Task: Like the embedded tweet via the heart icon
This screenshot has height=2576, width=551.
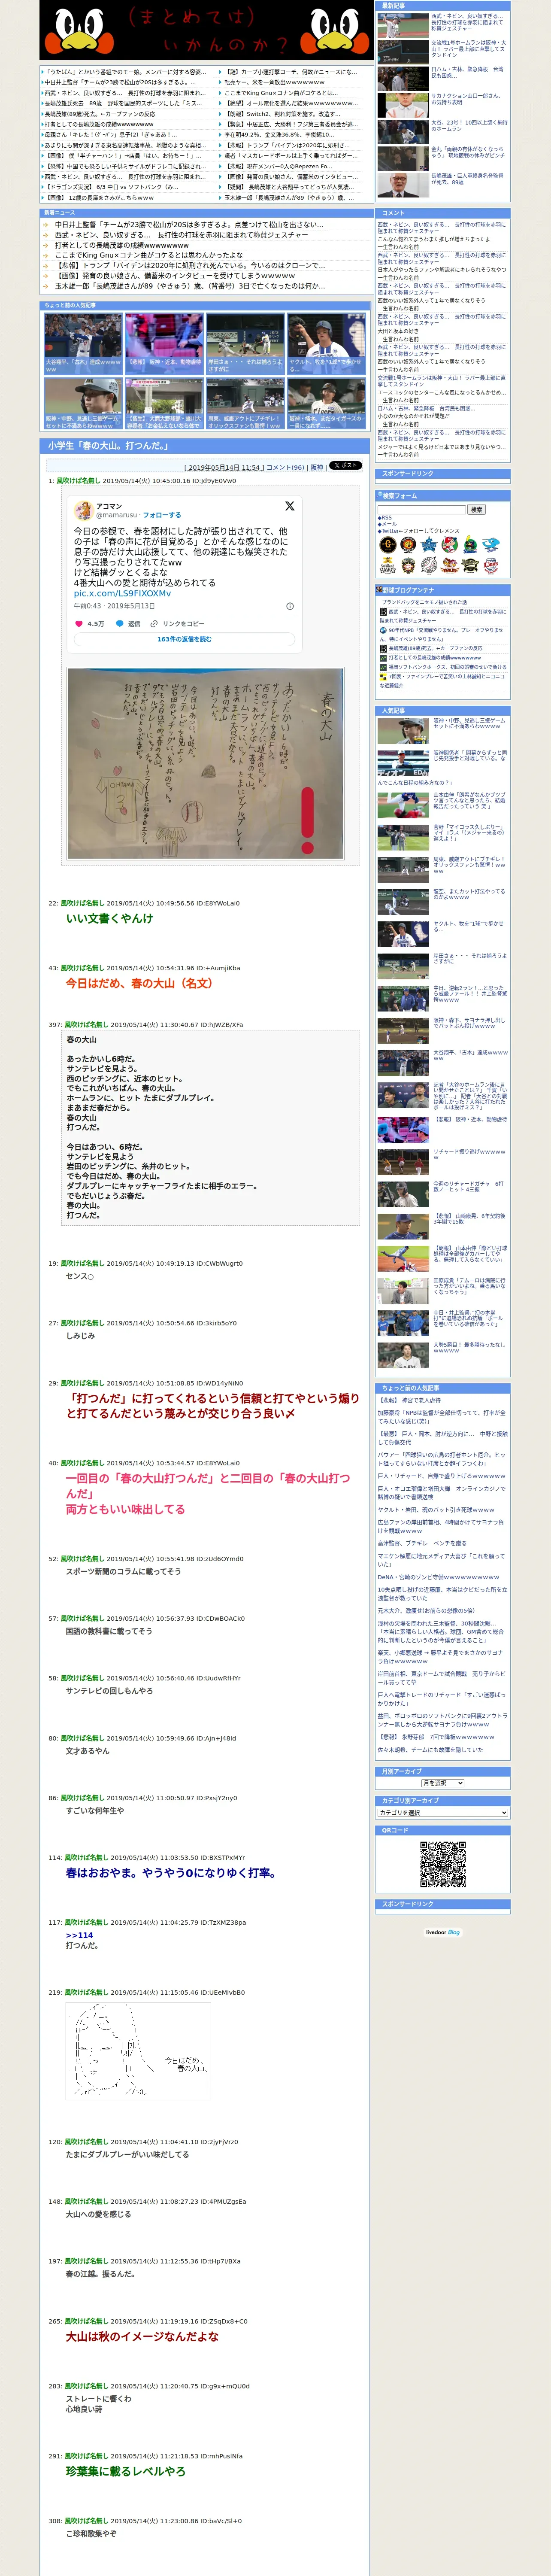Action: pos(79,623)
